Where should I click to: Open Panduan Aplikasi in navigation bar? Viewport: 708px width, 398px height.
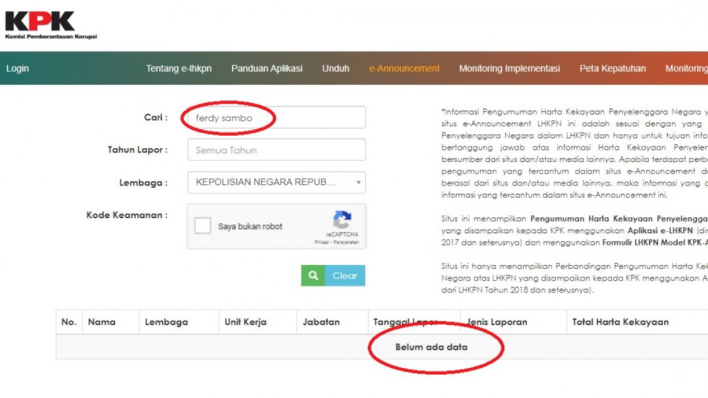[267, 68]
